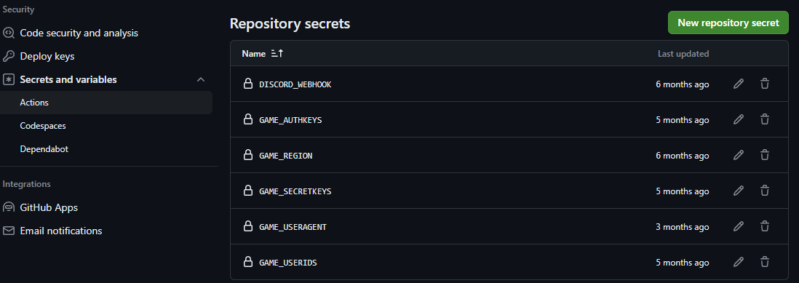
Task: Edit the DISCORD_WEBHOOK secret with pencil icon
Action: pyautogui.click(x=739, y=84)
